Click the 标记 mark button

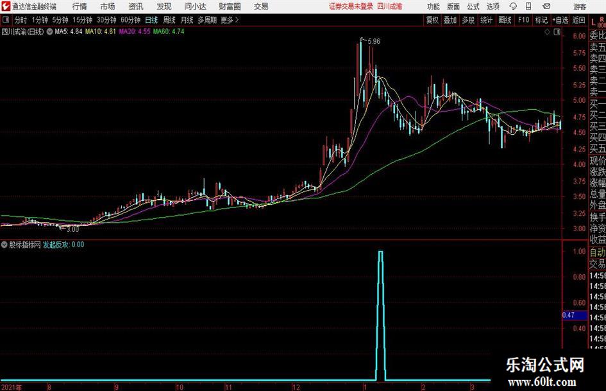(x=541, y=20)
